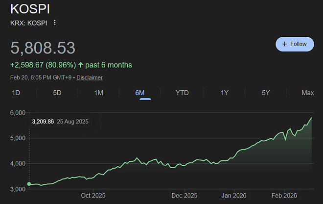Viewport: 323px width, 204px height.
Task: Click the Follow button
Action: (x=294, y=44)
